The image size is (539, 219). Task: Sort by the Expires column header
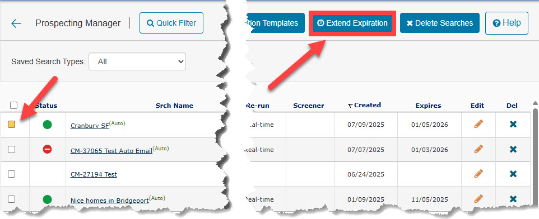pos(428,106)
